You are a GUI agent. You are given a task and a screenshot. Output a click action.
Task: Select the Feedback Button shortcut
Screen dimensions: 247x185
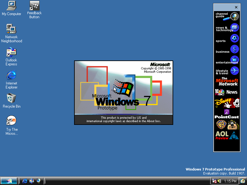point(34,10)
